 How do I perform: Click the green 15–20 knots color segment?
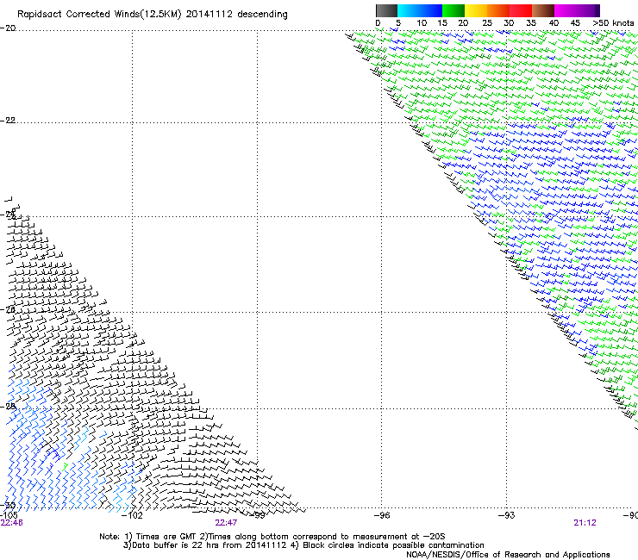pyautogui.click(x=453, y=10)
